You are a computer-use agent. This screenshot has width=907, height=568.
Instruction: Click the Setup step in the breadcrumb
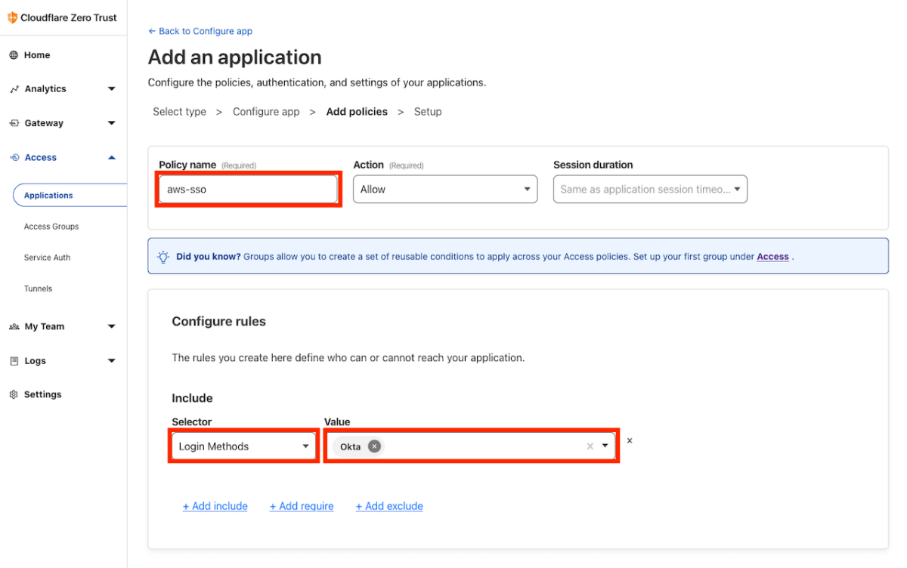click(x=428, y=111)
